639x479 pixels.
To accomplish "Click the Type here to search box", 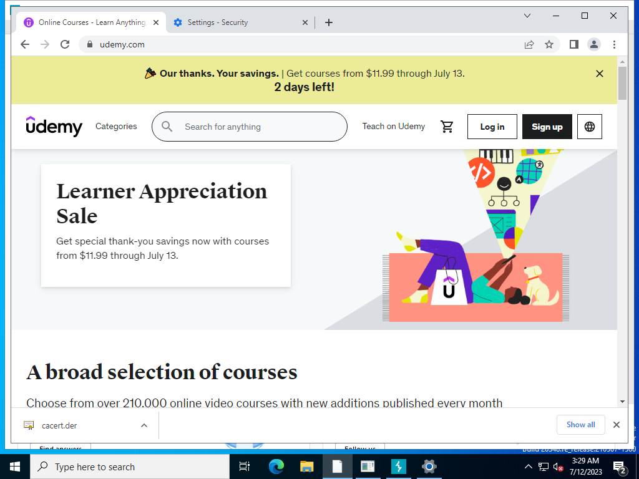I will coord(130,467).
